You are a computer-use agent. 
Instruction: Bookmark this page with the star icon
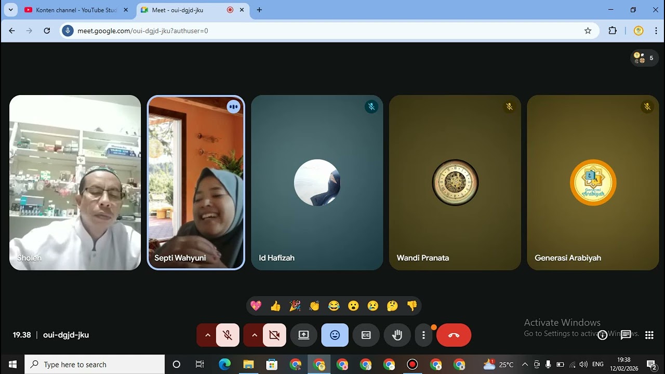[x=588, y=31]
